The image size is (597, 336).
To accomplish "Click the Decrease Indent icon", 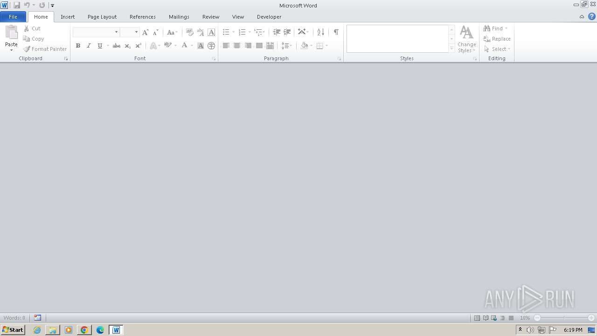I will click(277, 32).
